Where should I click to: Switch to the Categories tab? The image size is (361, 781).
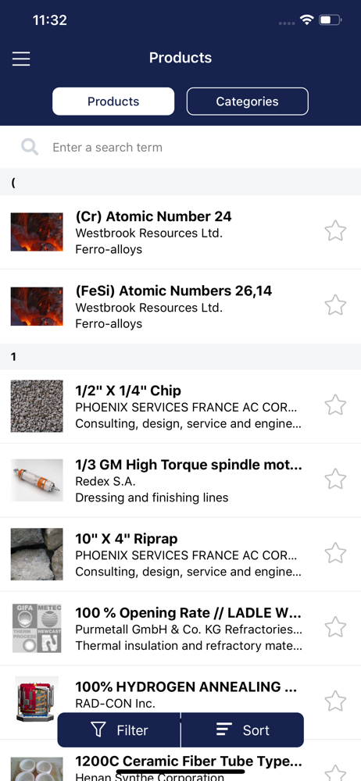248,102
